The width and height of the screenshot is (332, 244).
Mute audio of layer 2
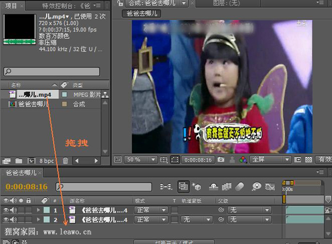coord(13,220)
